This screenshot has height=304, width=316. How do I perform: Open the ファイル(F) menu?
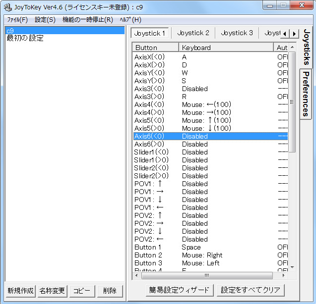[17, 20]
